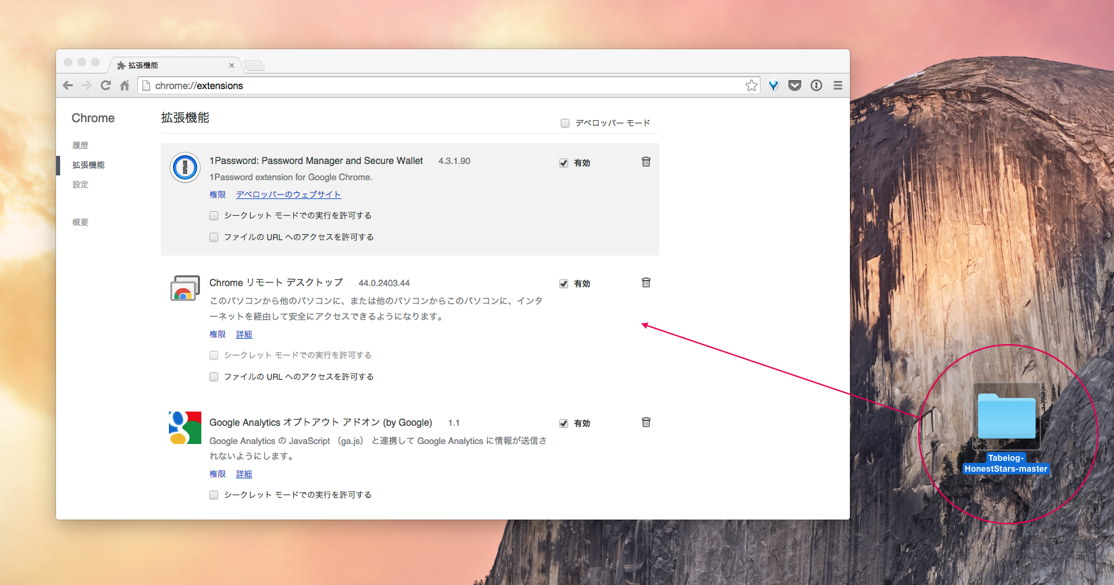Click the Google Analytics オプトアウト アドオン title
The height and width of the screenshot is (585, 1114).
tap(321, 422)
